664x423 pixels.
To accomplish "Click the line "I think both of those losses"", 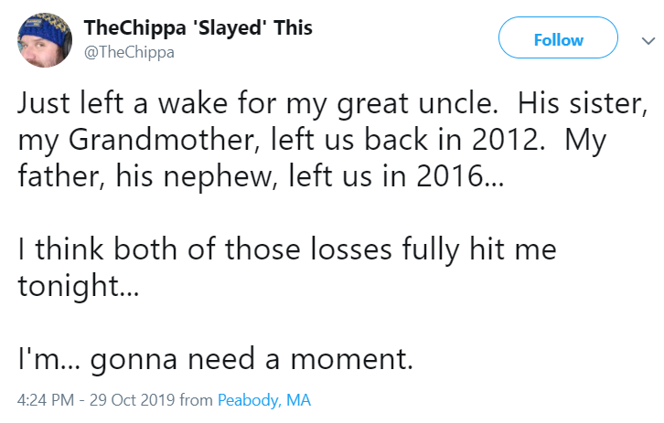I will 205,249.
